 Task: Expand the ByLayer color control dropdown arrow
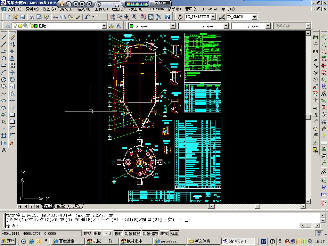point(173,26)
